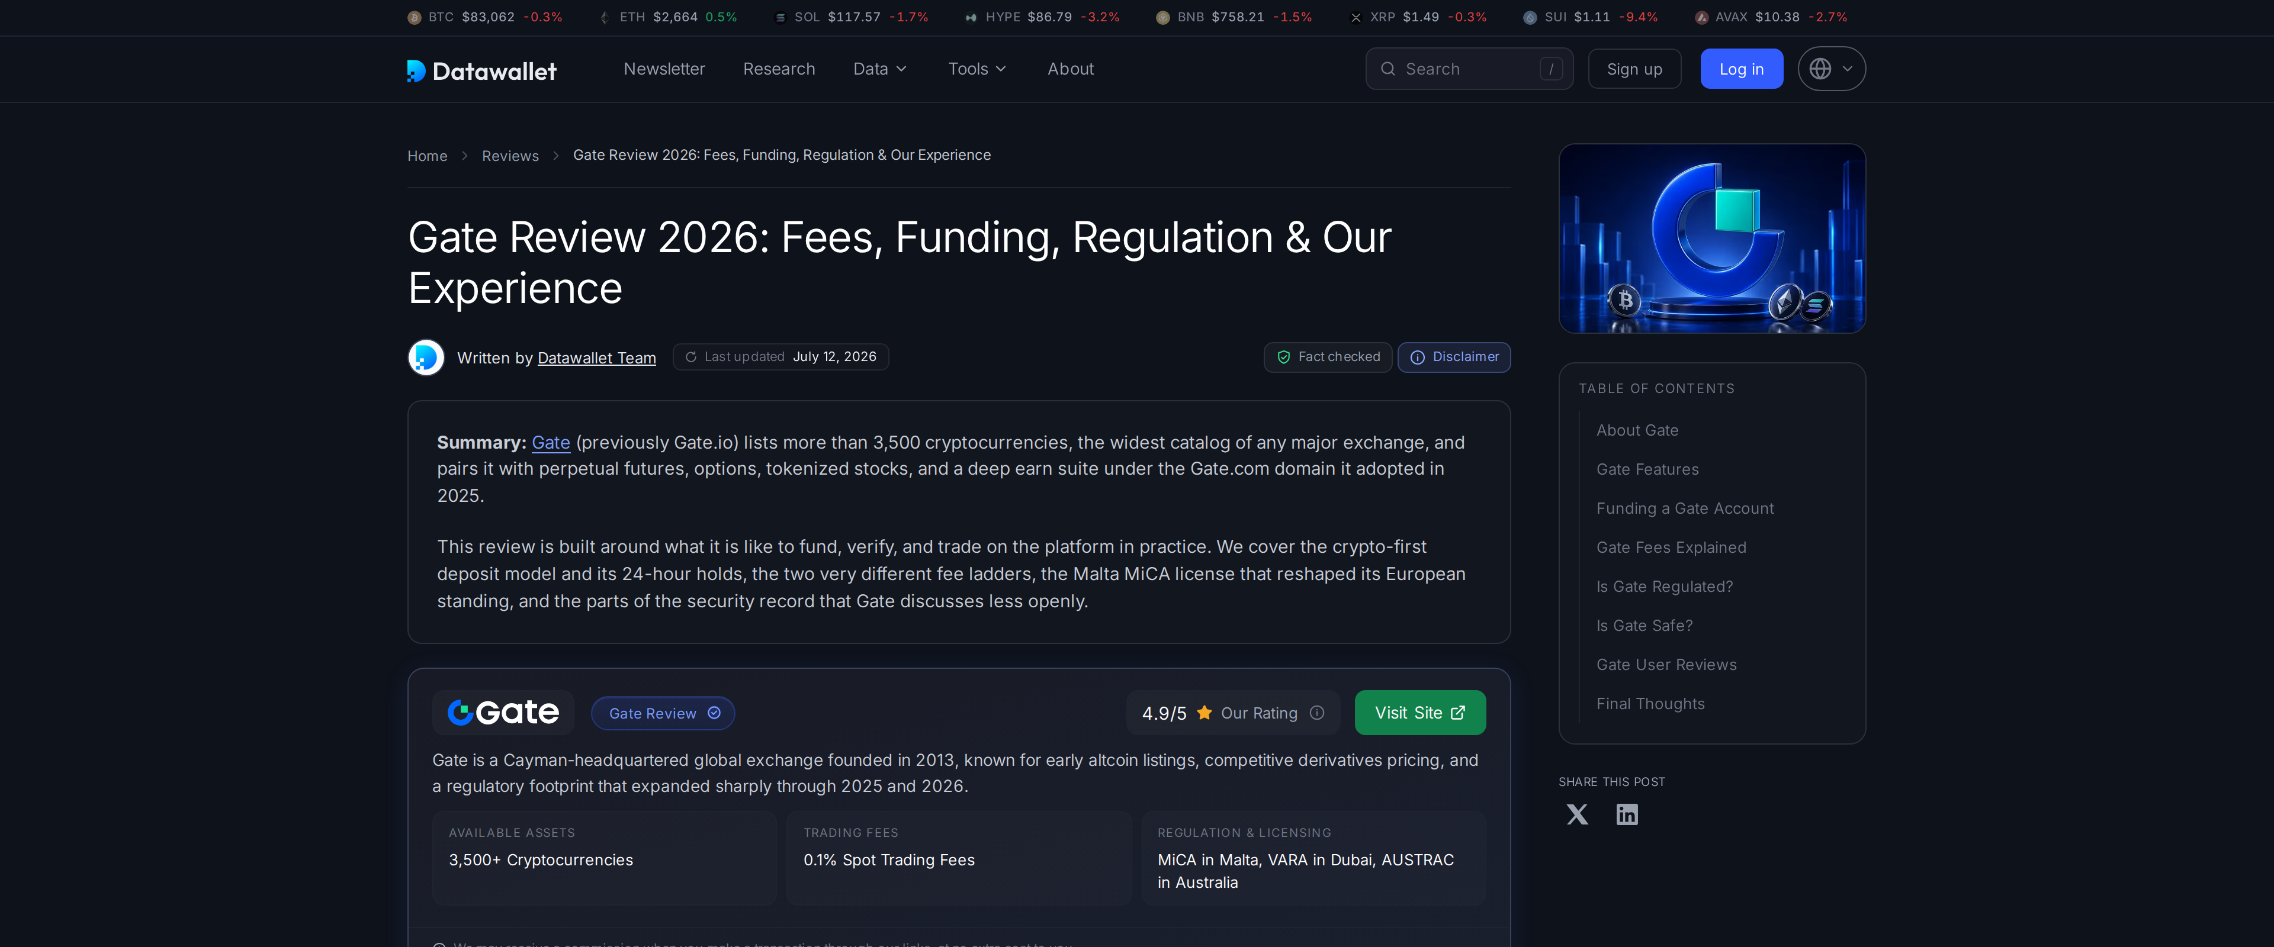This screenshot has width=2274, height=947.
Task: Click the BTC price $83,062
Action: [488, 18]
